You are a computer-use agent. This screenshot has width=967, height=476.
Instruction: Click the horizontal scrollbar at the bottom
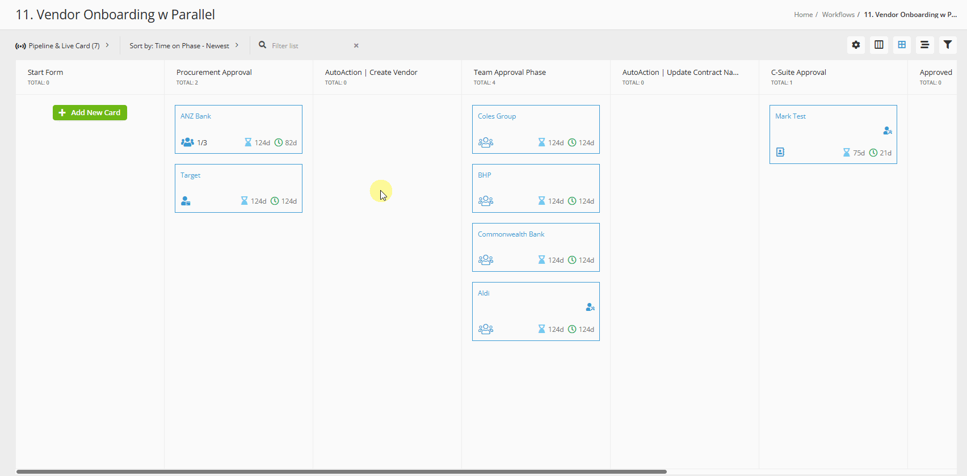(x=340, y=471)
